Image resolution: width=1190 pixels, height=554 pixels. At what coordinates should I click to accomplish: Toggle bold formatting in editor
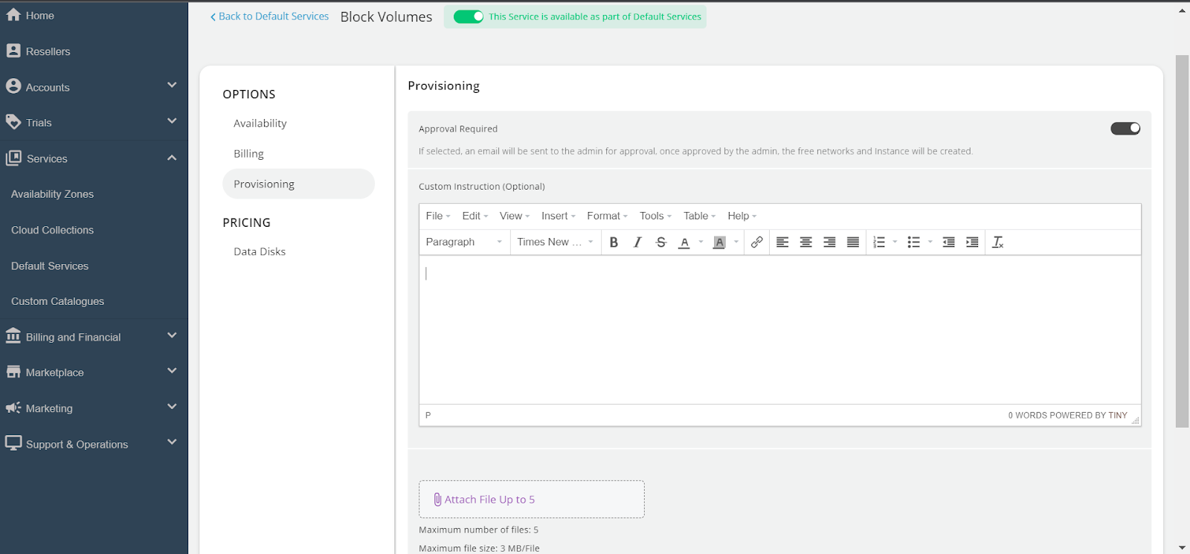[x=614, y=242]
